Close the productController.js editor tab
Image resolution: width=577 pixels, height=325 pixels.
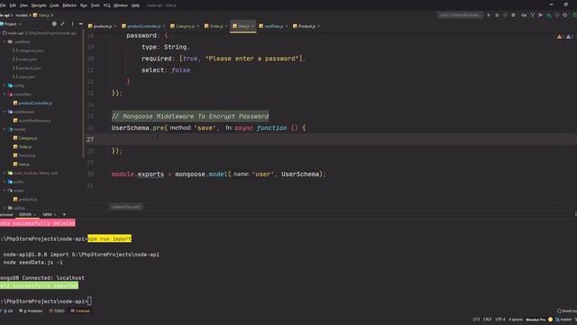pos(164,26)
